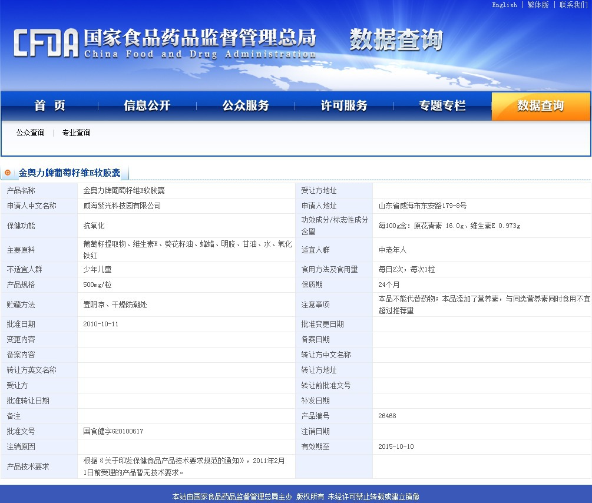Click product name value 金奥力牌葡萄籽维E软胶囊 in table
This screenshot has height=503, width=592.
(x=124, y=190)
